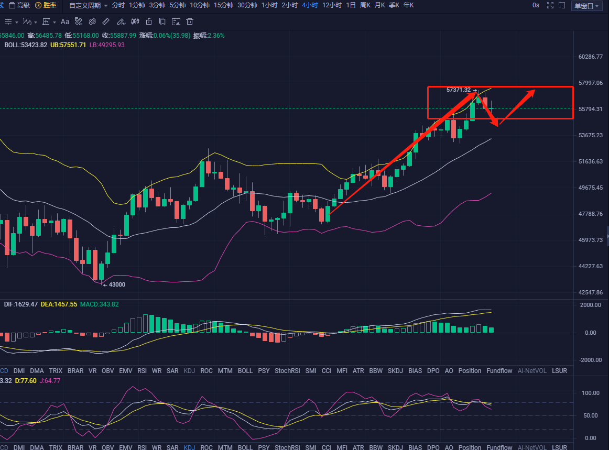Select the Aa text annotation tool
This screenshot has height=450, width=609.
tap(65, 22)
